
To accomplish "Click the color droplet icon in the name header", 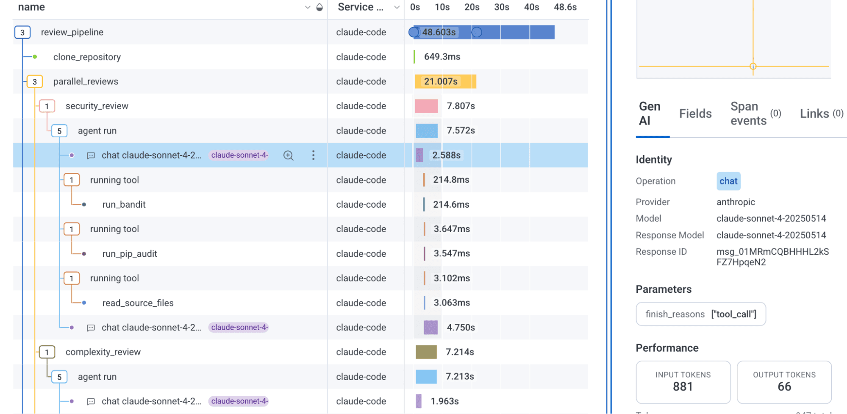I will click(x=320, y=7).
